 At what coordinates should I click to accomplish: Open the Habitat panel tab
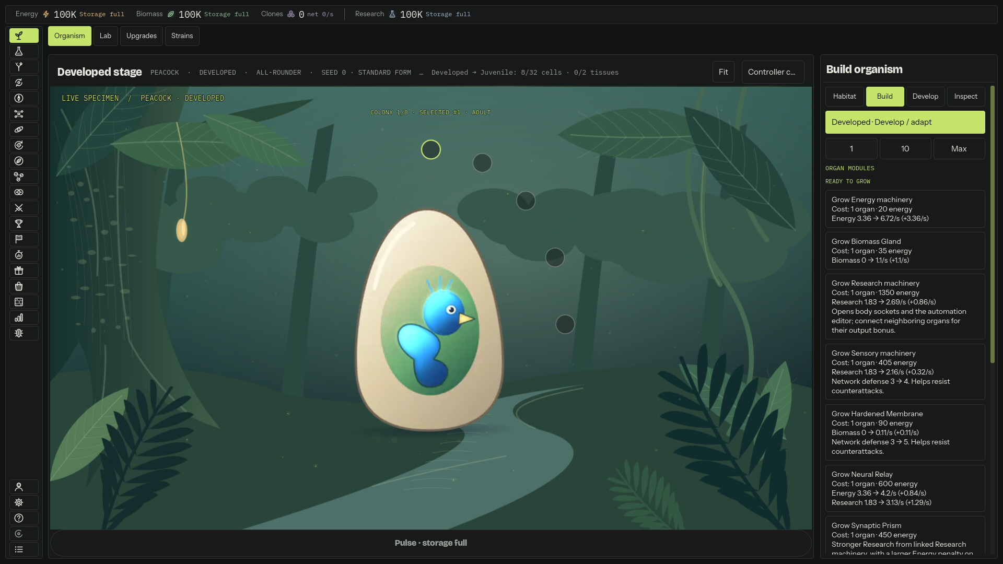coord(844,97)
